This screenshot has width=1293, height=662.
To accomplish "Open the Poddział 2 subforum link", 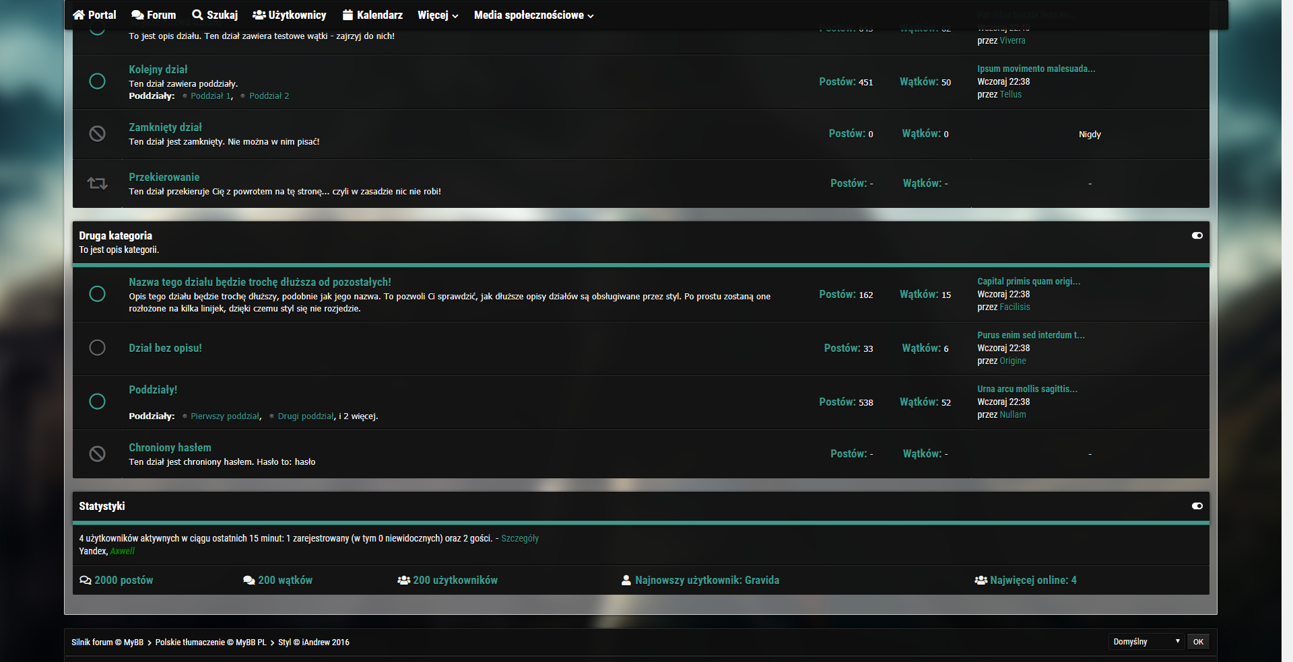I will [269, 96].
